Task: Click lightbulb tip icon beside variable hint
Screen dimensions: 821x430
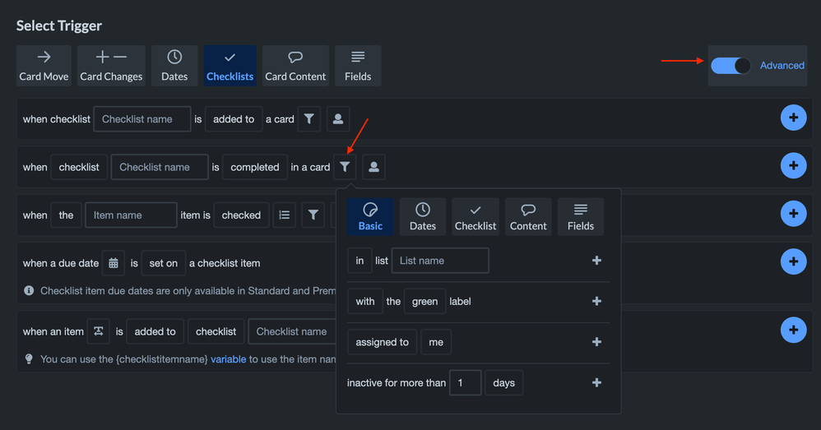Action: pyautogui.click(x=29, y=358)
